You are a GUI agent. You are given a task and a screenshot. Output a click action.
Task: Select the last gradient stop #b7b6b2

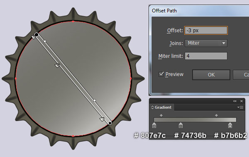(230, 126)
